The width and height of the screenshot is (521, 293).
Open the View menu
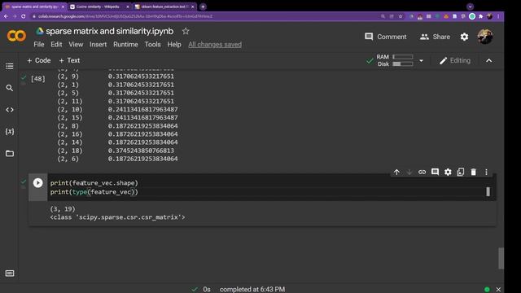[76, 45]
